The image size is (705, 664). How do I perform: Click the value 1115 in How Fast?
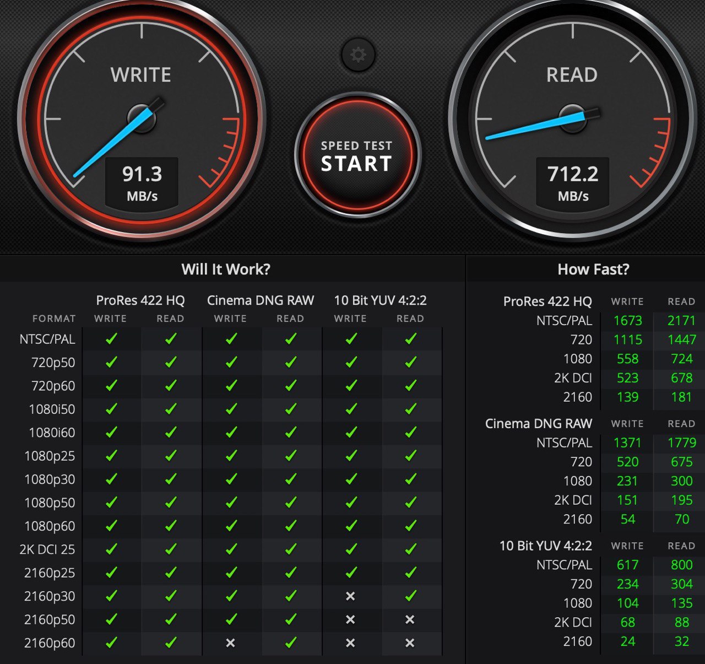coord(628,339)
